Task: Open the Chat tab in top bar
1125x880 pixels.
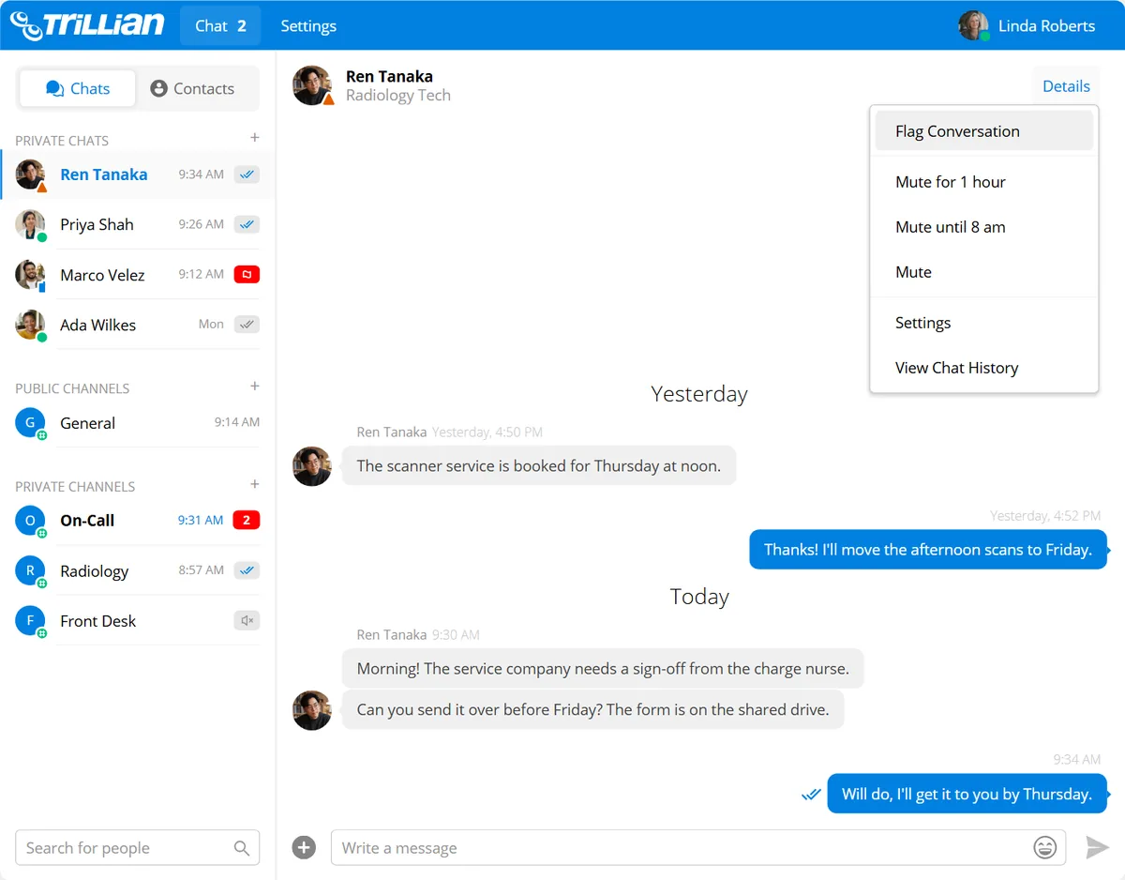Action: tap(220, 25)
